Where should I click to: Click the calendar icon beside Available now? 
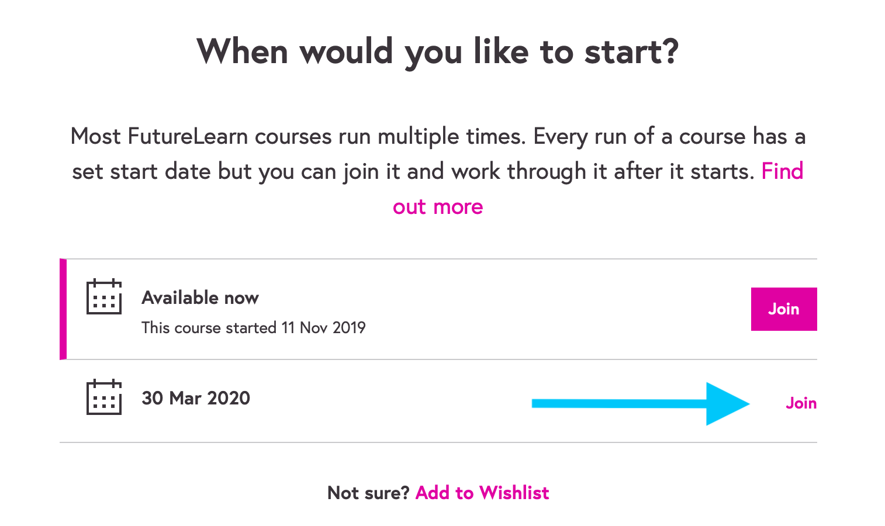tap(104, 297)
